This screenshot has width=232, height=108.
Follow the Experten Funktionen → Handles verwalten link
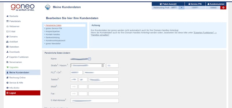click(205, 32)
